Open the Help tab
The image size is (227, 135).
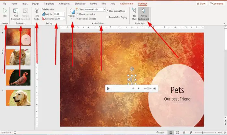tap(113, 4)
